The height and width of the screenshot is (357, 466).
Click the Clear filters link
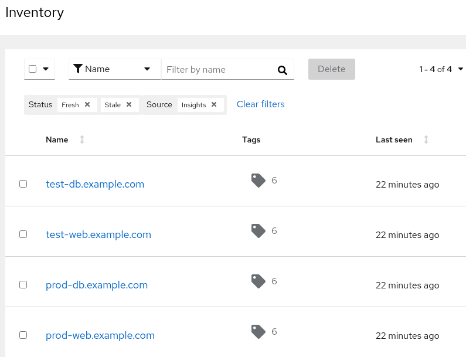click(260, 104)
